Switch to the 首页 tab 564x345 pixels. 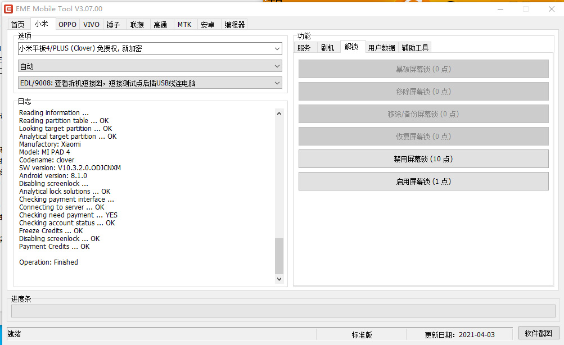click(x=18, y=24)
